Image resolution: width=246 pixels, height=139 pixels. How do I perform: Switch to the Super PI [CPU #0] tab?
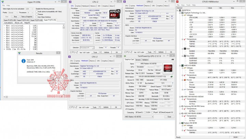(10, 20)
